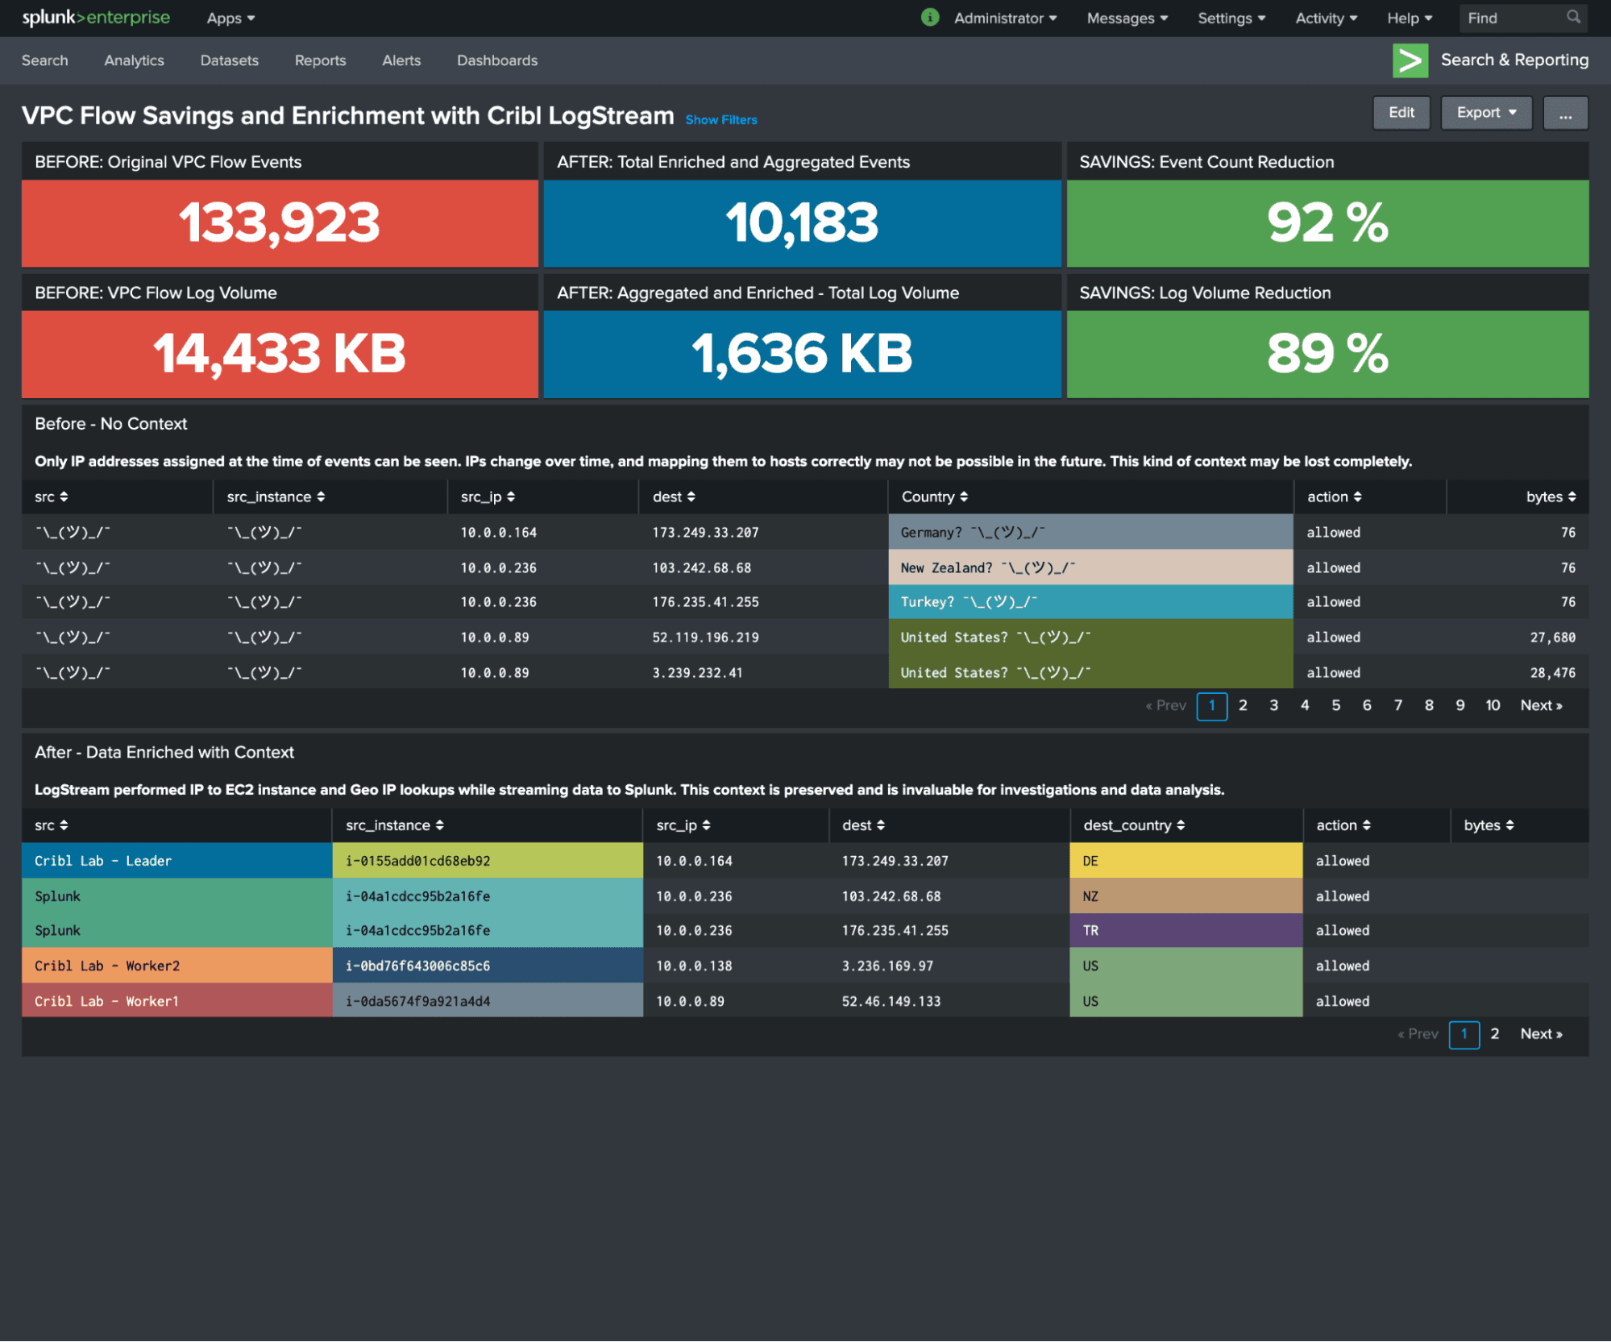Open the Apps dropdown menu
This screenshot has width=1611, height=1342.
click(x=230, y=19)
